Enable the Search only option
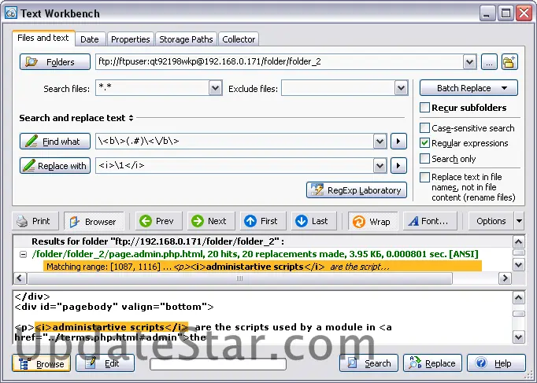This screenshot has width=537, height=383. (424, 159)
